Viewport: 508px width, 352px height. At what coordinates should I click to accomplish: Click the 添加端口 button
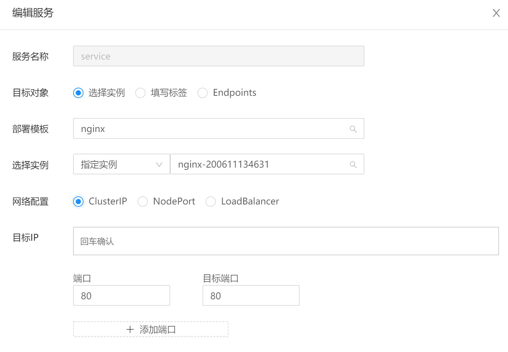click(x=151, y=329)
